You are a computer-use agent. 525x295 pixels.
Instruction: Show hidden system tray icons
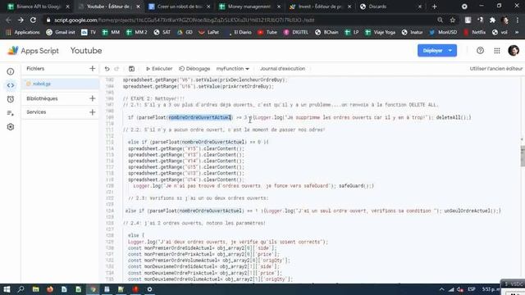coord(441,289)
